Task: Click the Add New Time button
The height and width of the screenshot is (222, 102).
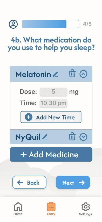Action: click(51, 117)
